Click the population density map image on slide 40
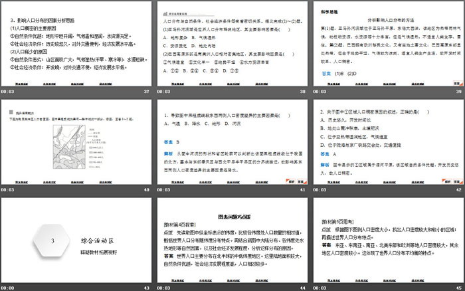Image resolution: width=465 pixels, height=291 pixels. [x=69, y=147]
